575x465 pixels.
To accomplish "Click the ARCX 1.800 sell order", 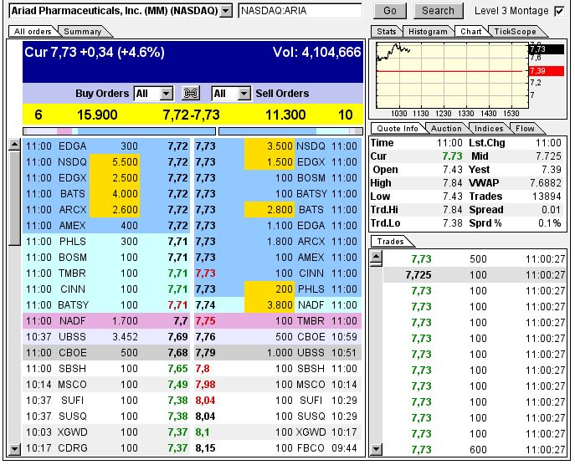I will click(x=278, y=242).
